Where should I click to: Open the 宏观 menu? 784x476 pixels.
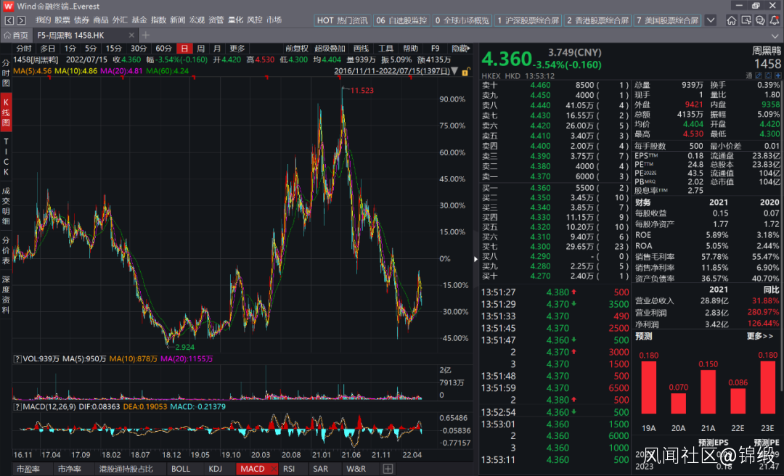click(x=197, y=20)
